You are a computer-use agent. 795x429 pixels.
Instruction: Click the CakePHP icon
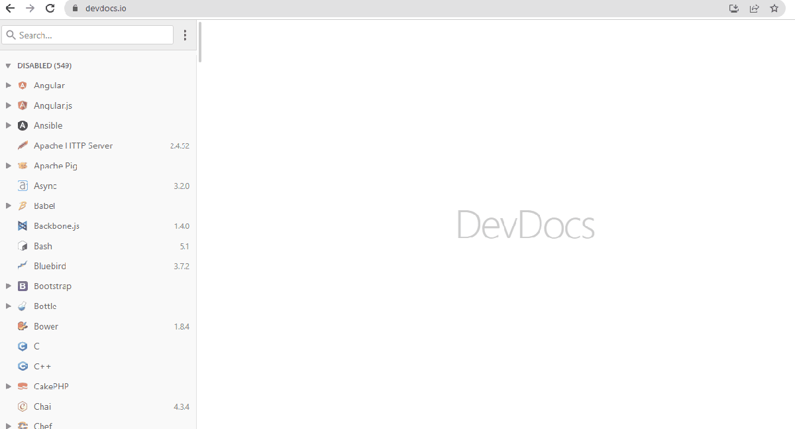click(x=23, y=386)
